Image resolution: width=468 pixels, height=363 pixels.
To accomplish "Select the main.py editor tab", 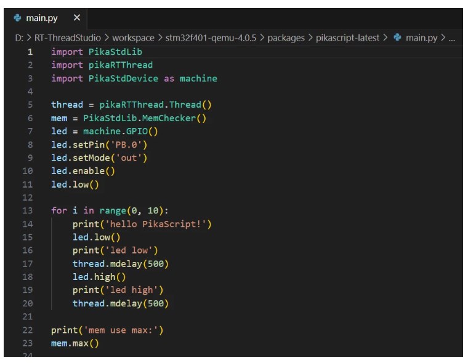I will click(46, 18).
